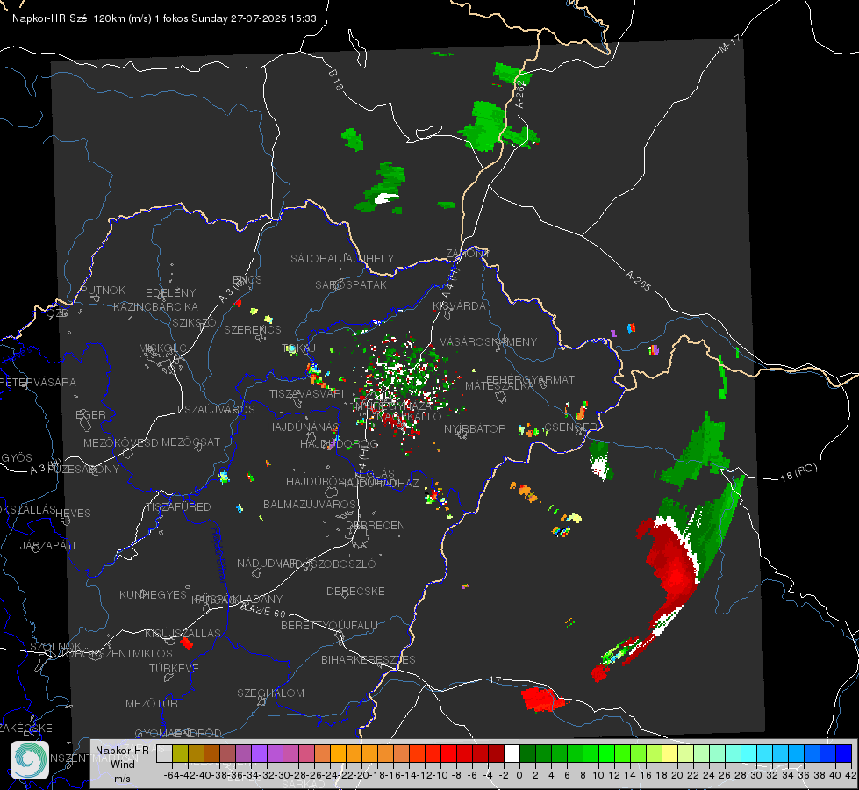
Task: Click the purple swatch above -34 in legend
Action: 259,753
